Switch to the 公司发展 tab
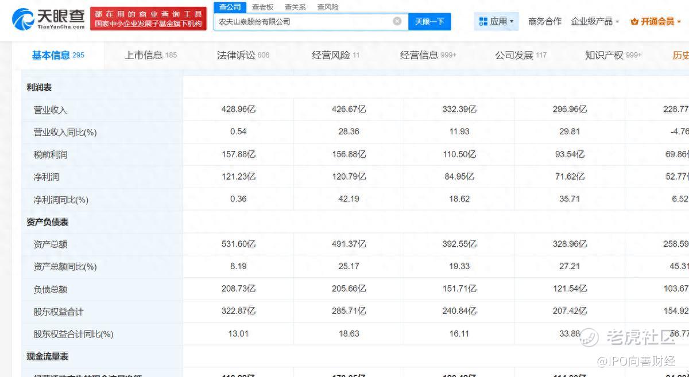This screenshot has height=377, width=689. [x=521, y=55]
